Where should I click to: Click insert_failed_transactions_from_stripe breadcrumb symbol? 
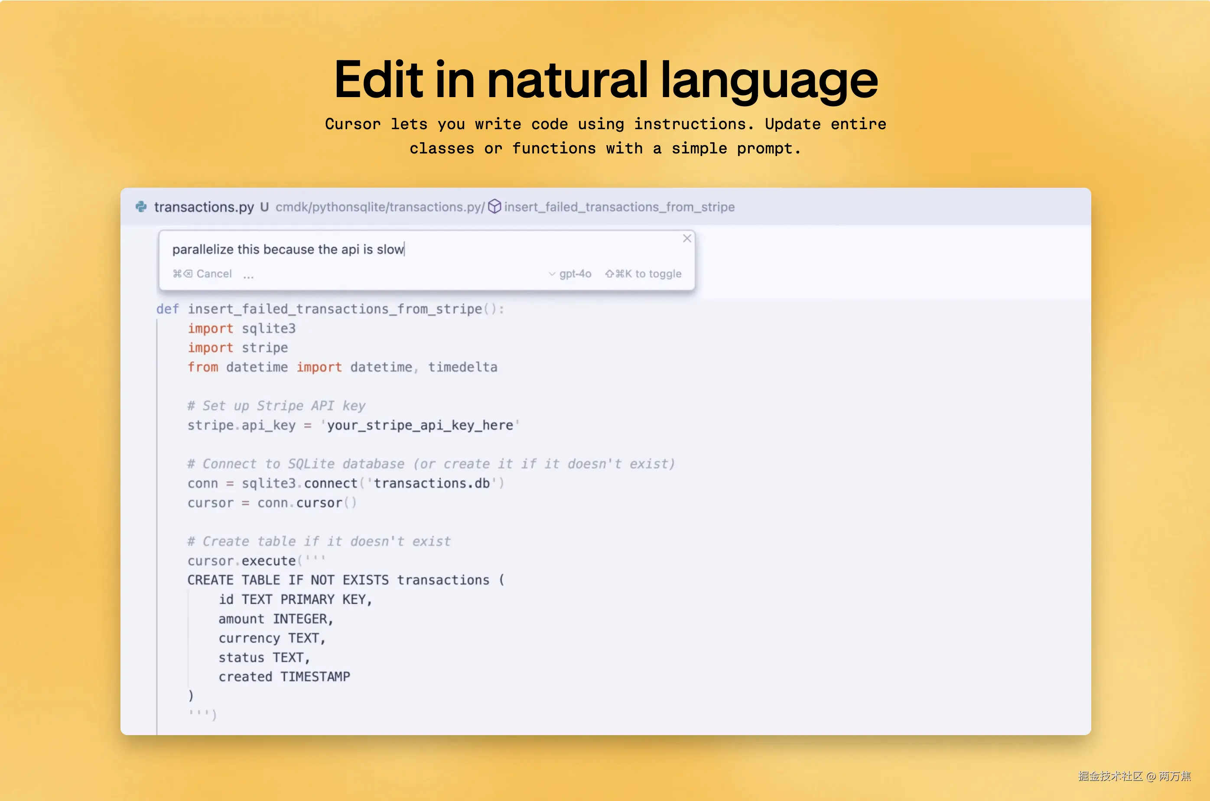pos(619,207)
